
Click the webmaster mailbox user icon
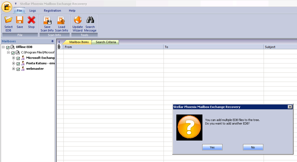click(23, 69)
